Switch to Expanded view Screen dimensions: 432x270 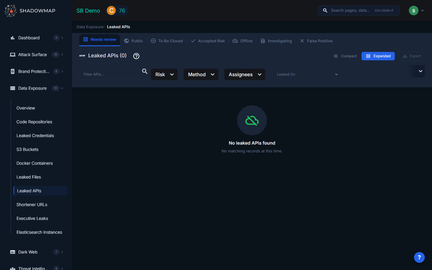pos(378,56)
